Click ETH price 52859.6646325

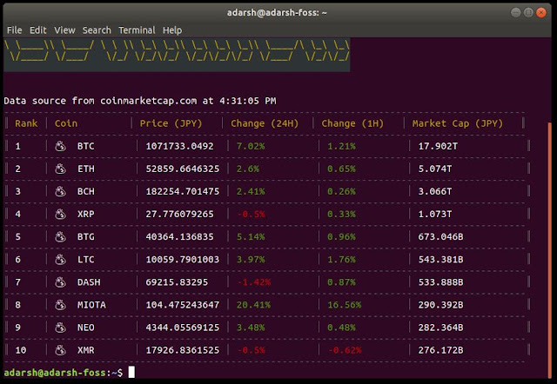[x=183, y=169]
